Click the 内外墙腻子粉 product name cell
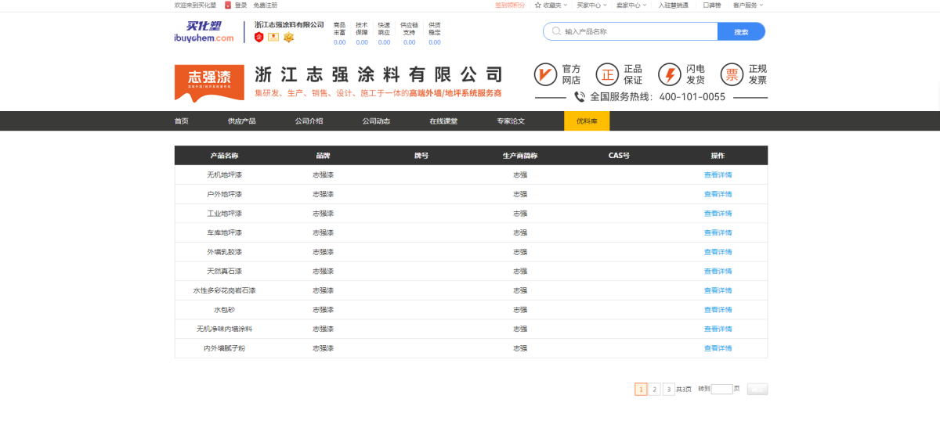 [224, 348]
